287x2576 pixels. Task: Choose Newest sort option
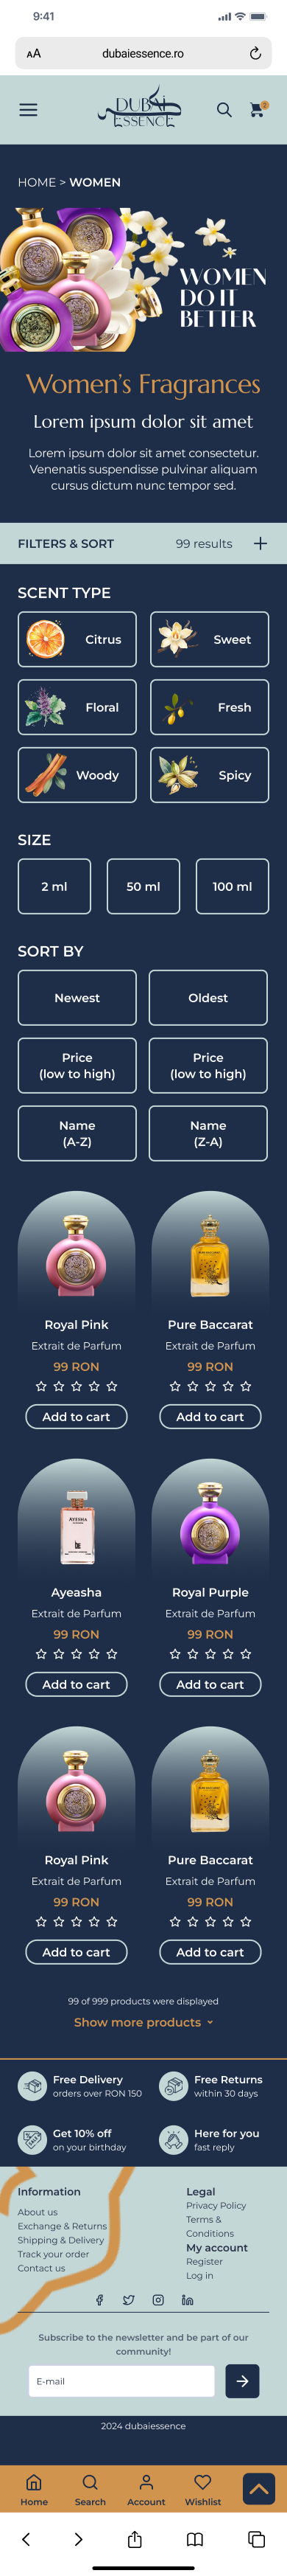77,997
